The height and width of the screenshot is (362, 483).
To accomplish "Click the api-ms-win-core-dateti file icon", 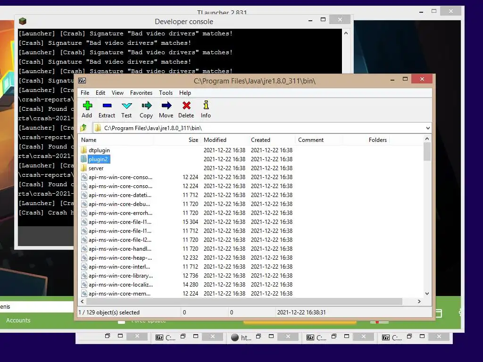I will pyautogui.click(x=84, y=195).
